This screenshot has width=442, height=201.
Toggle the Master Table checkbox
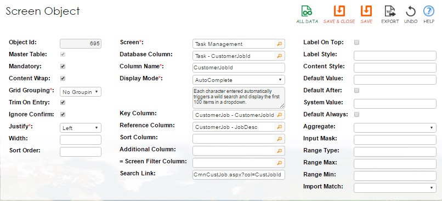click(x=63, y=55)
